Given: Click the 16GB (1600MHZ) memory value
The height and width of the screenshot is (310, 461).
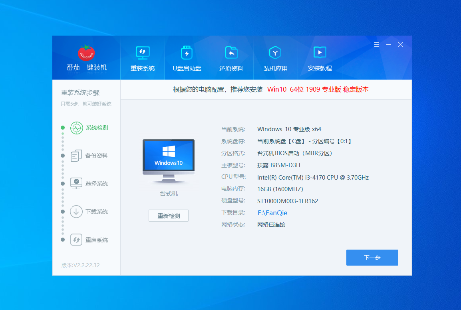Looking at the screenshot, I should tap(280, 189).
